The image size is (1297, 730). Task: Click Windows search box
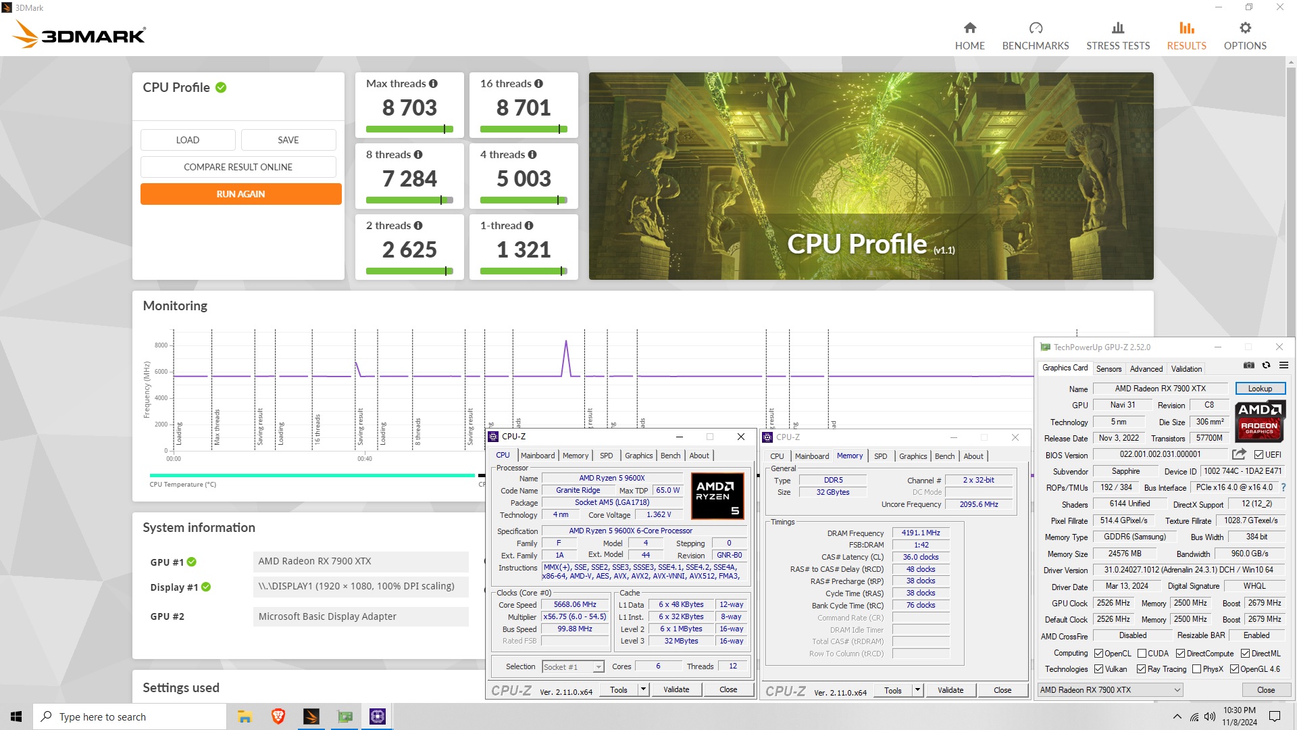pyautogui.click(x=130, y=716)
